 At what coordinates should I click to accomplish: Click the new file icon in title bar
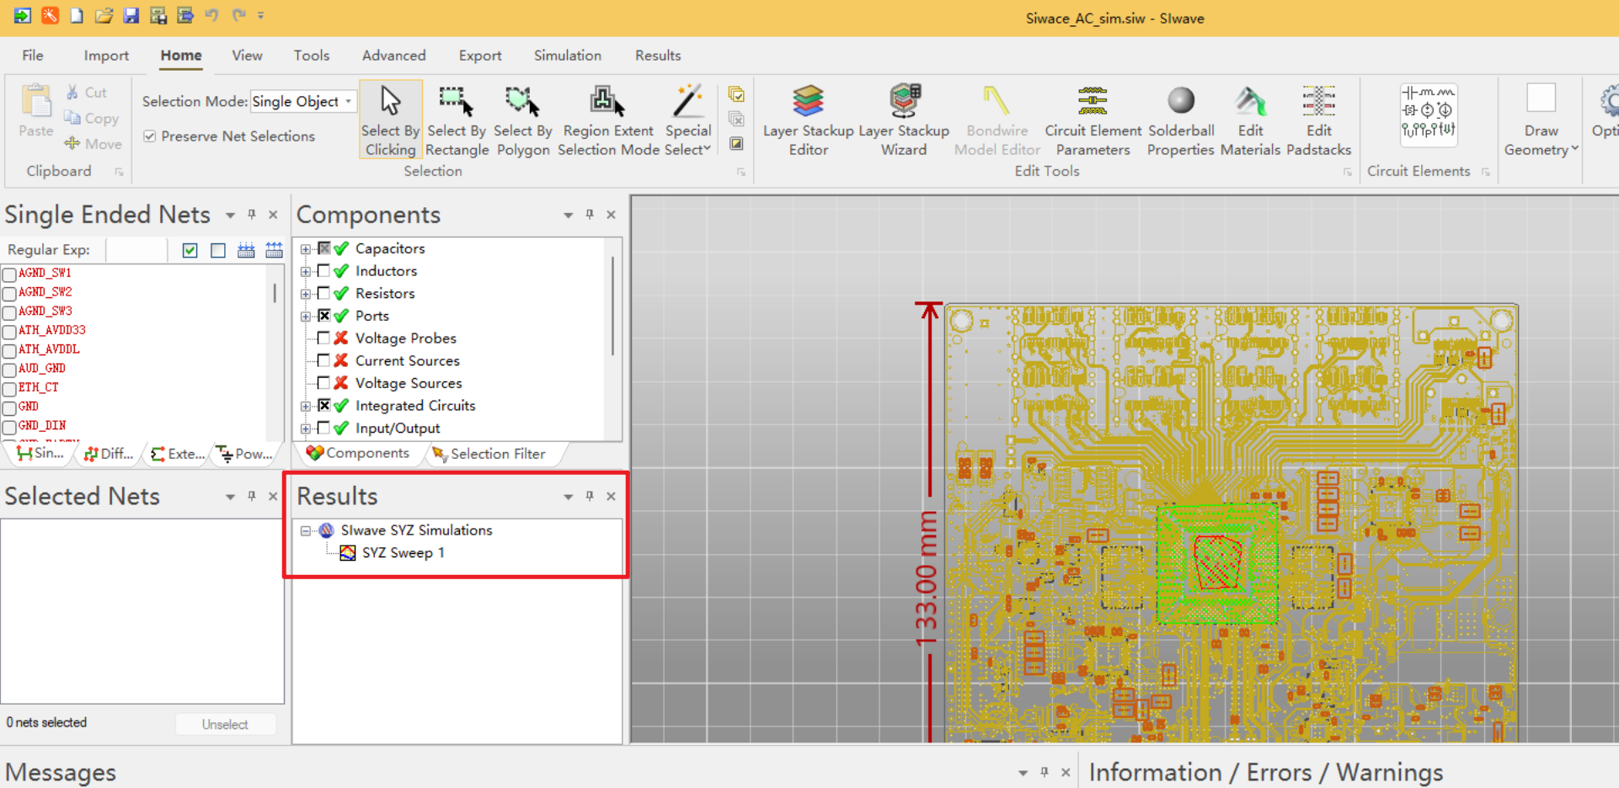(x=77, y=15)
